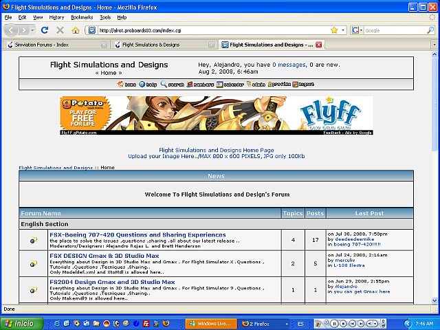The width and height of the screenshot is (440, 330).
Task: Open the History menu
Action: click(56, 17)
